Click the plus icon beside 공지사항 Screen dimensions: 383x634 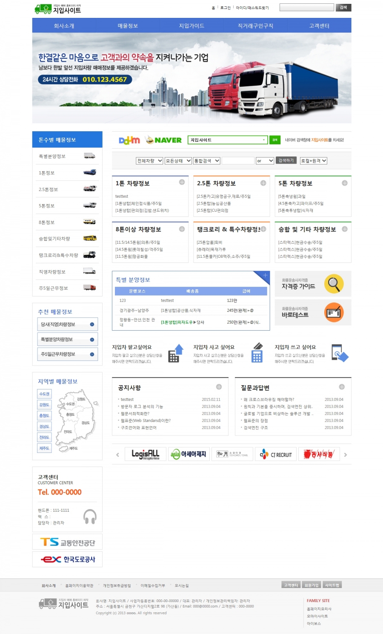(x=219, y=387)
